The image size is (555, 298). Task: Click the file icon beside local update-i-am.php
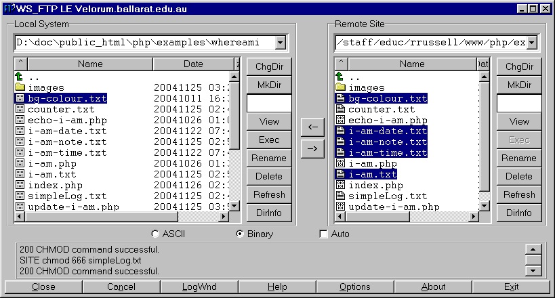tap(20, 207)
